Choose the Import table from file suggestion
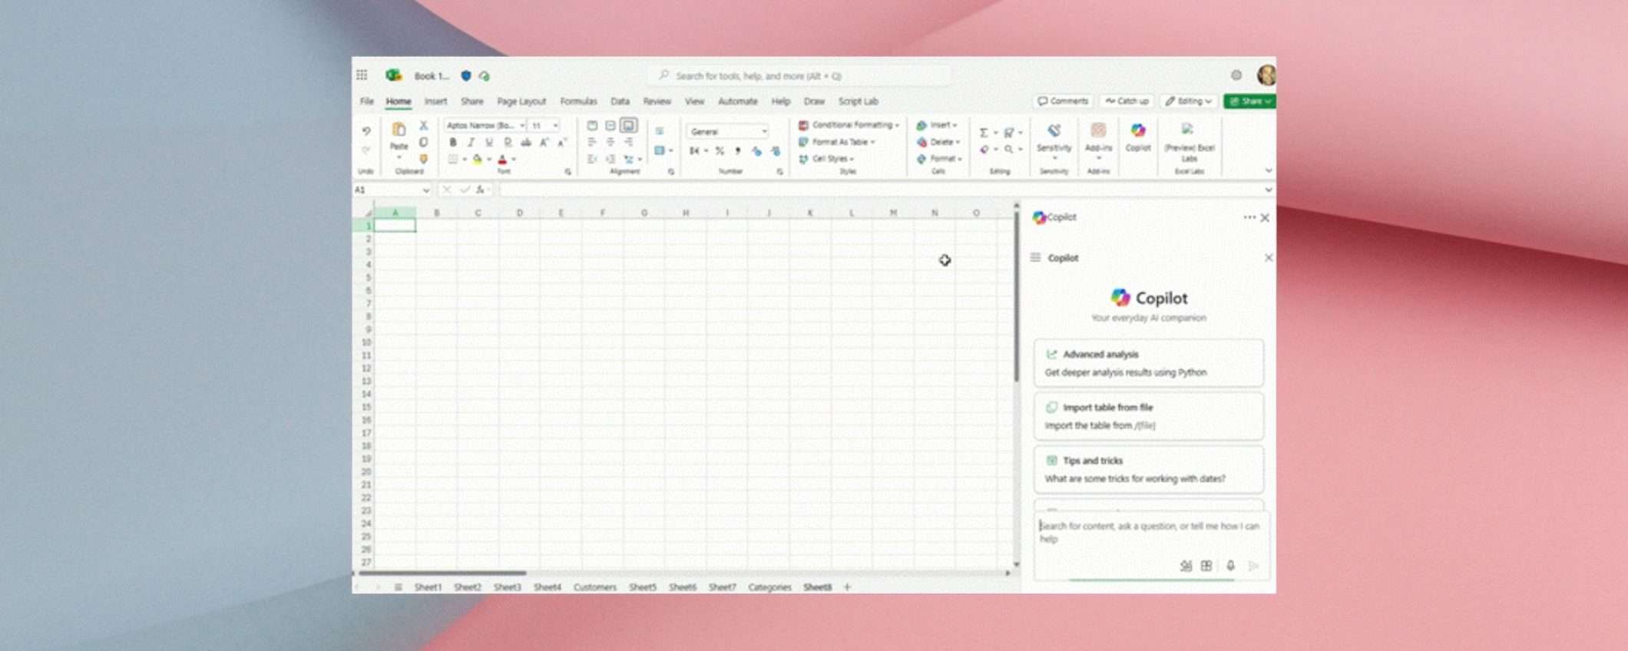The image size is (1628, 651). pos(1148,416)
